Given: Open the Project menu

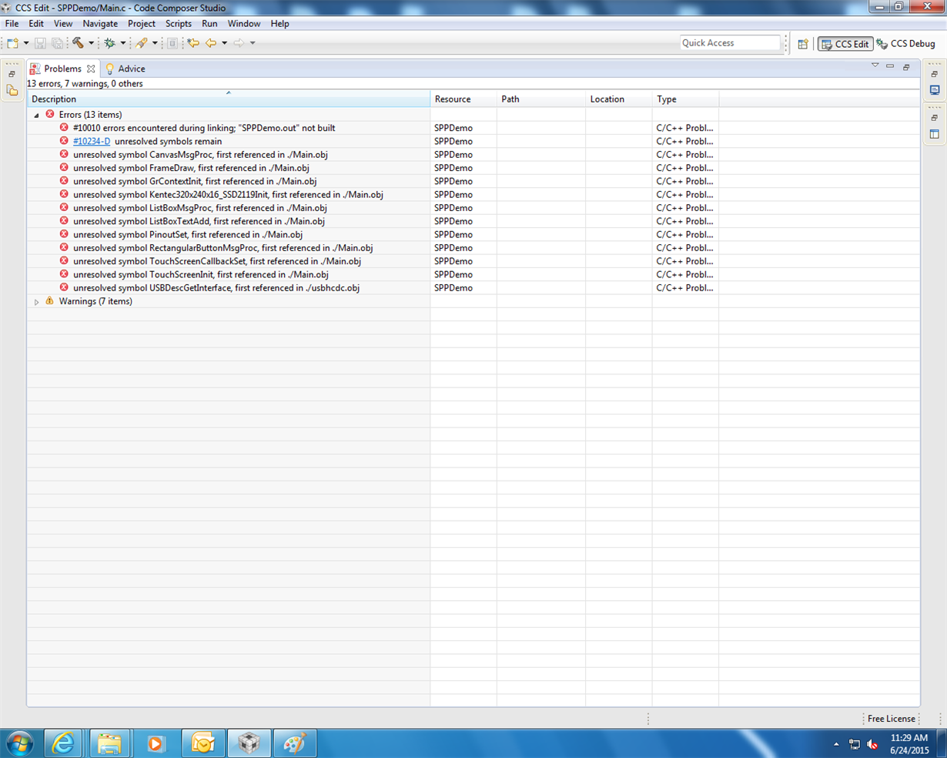Looking at the screenshot, I should pos(142,24).
